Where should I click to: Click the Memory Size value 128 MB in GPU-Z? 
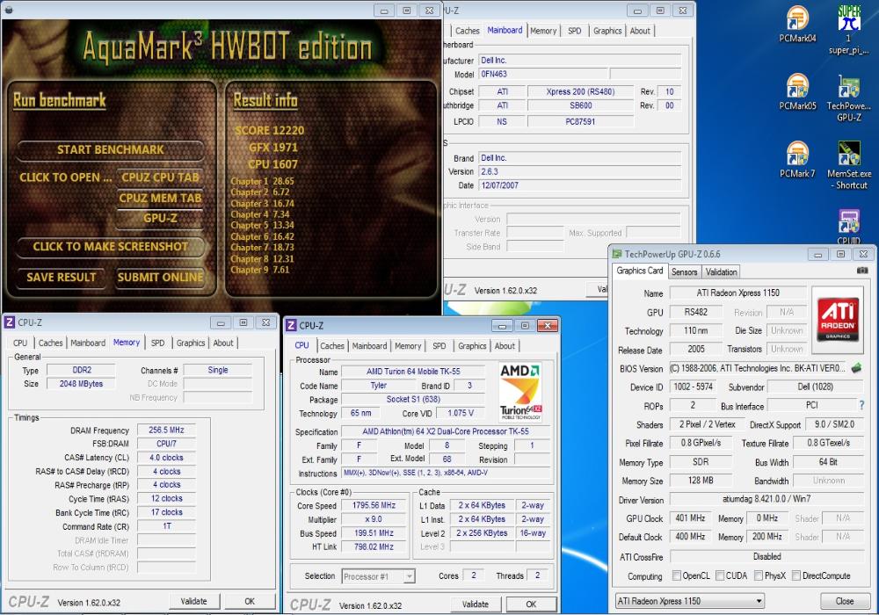(701, 481)
